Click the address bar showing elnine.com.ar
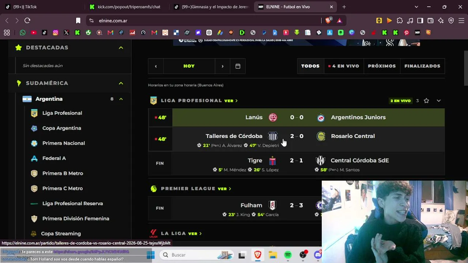 pos(205,21)
